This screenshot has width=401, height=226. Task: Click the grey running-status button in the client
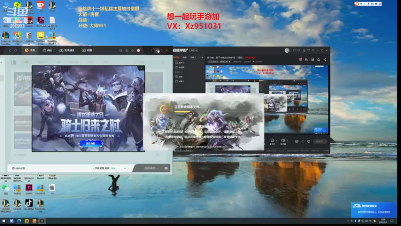(150, 168)
